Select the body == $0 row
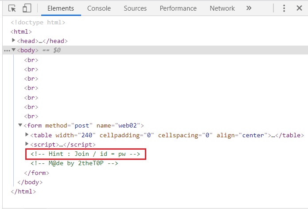308x209 pixels. (155, 50)
